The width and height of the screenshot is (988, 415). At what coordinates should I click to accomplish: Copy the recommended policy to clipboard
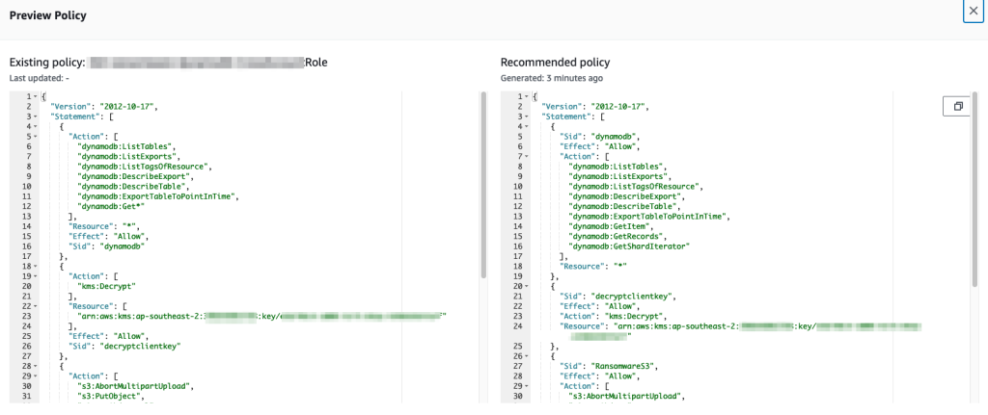[x=958, y=106]
